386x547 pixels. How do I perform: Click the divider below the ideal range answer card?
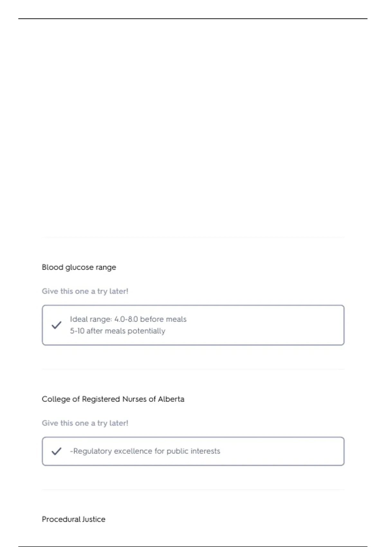(x=193, y=369)
